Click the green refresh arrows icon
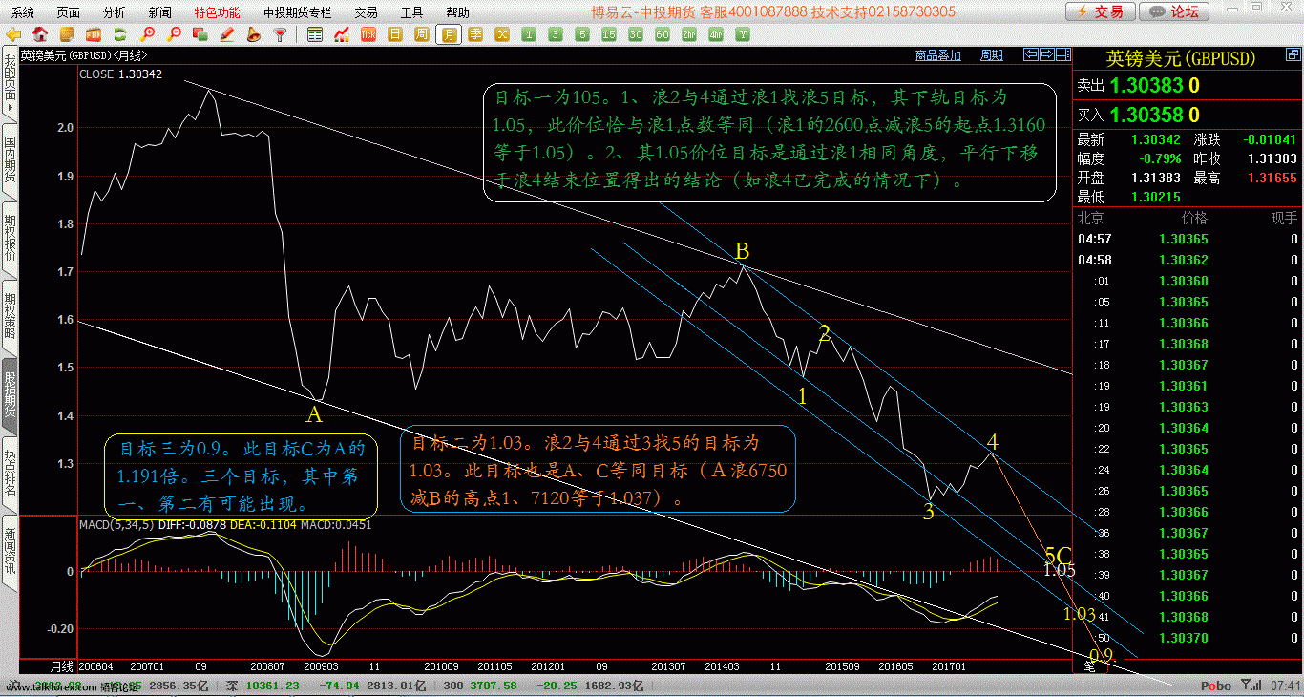1304x697 pixels. coord(120,34)
